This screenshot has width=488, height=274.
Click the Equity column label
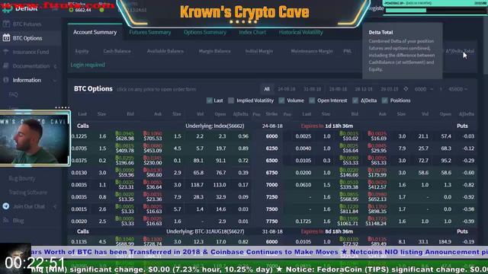coord(82,51)
